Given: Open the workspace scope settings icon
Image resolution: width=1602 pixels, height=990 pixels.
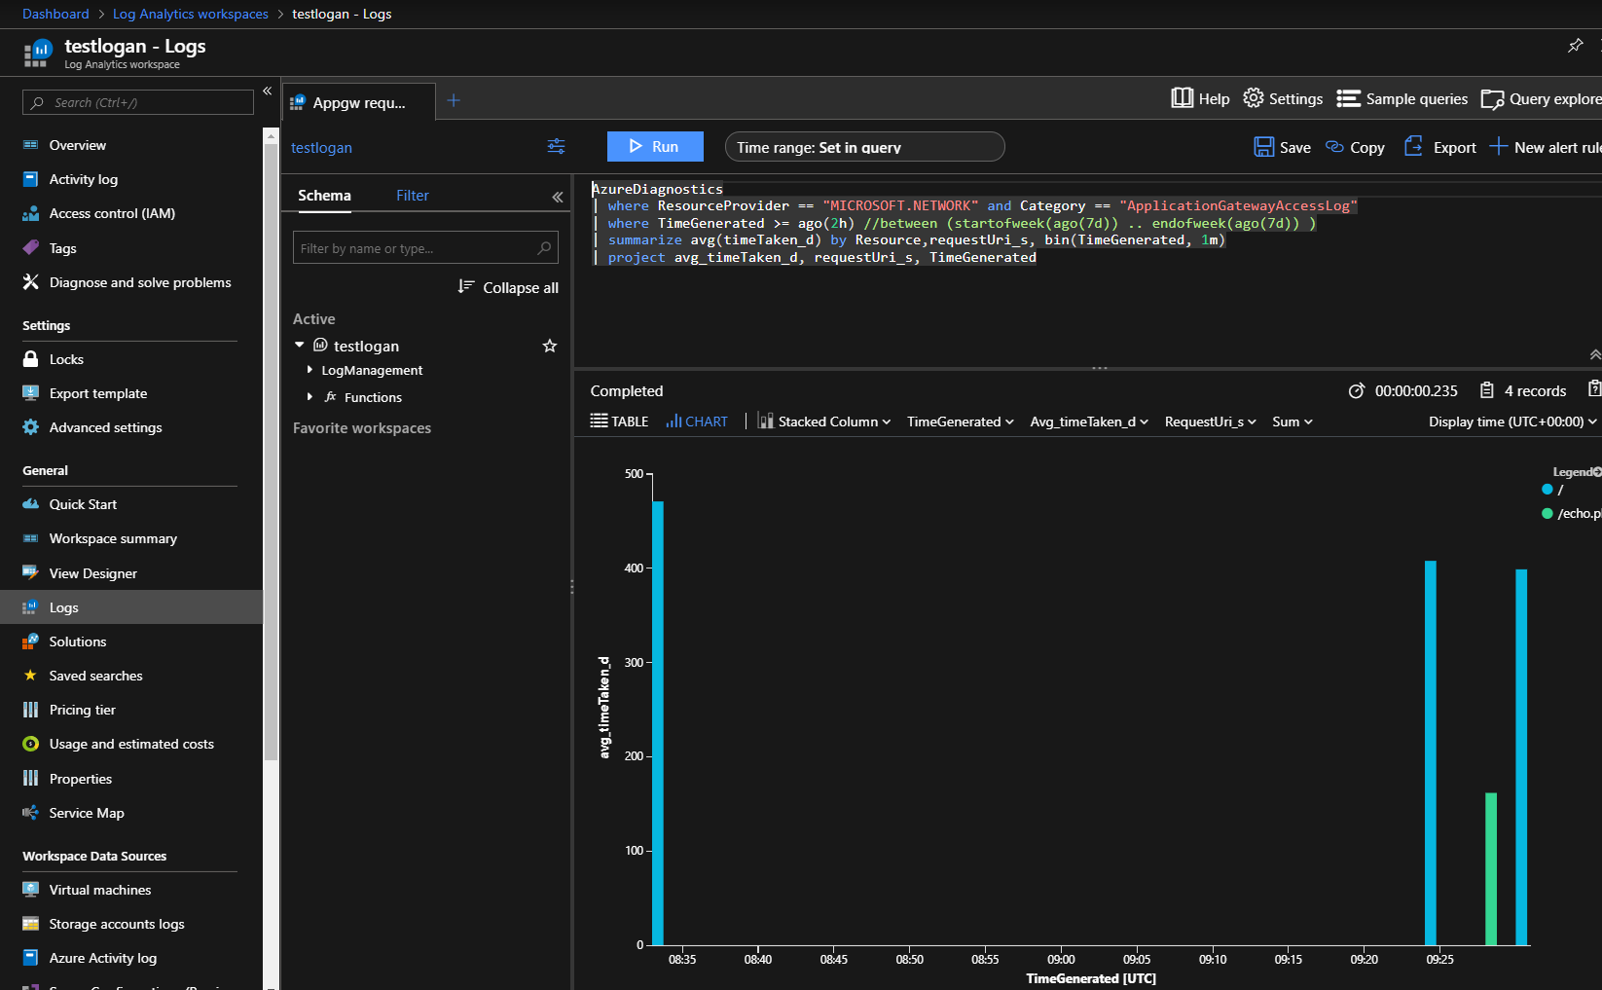Looking at the screenshot, I should 556,146.
